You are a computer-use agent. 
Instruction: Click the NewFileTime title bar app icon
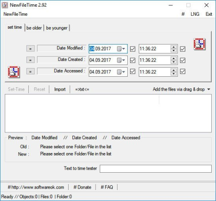tap(5, 5)
